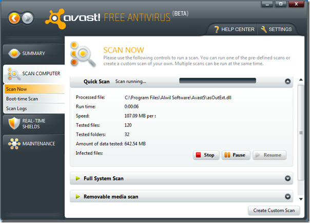Viewport: 310px width, 223px height.
Task: Pause the running quick scan
Action: coord(236,155)
